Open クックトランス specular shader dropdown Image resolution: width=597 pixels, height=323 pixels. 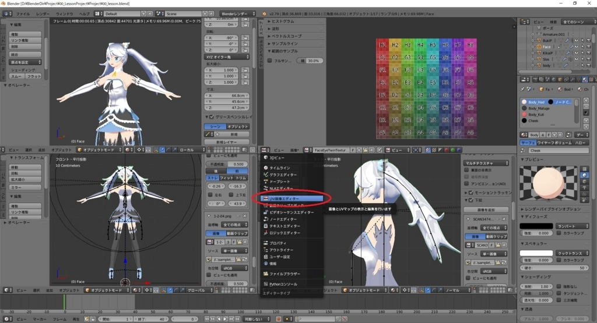pos(573,253)
